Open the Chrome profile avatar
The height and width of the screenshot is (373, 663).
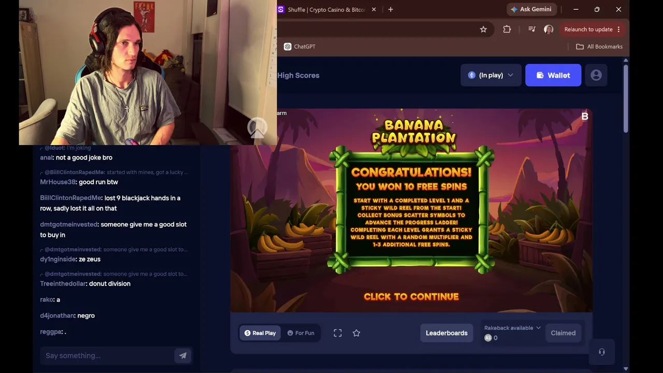pos(549,30)
